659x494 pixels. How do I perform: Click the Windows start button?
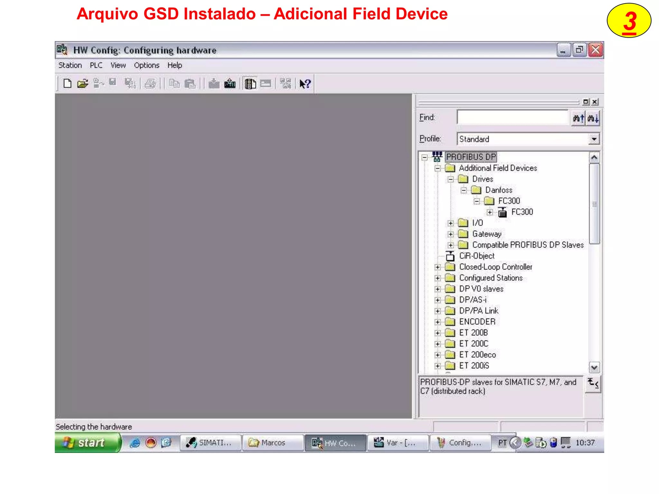[88, 443]
